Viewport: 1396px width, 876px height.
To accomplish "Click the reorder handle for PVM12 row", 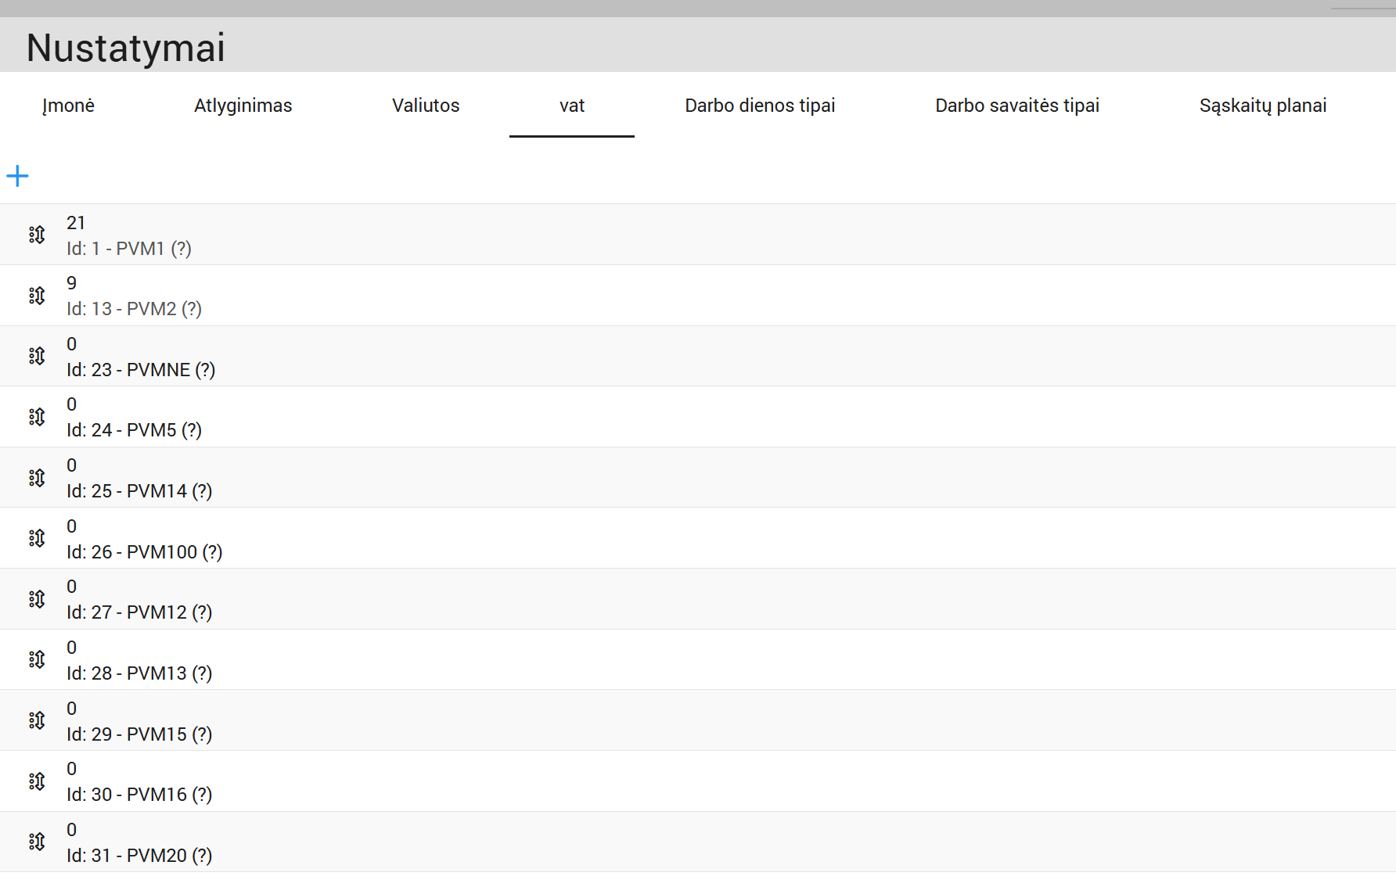I will (37, 599).
